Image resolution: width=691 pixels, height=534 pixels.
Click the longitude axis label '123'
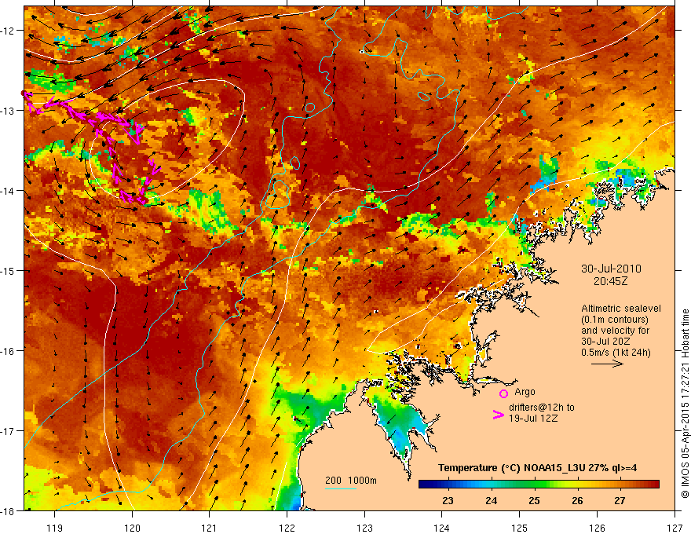click(364, 529)
